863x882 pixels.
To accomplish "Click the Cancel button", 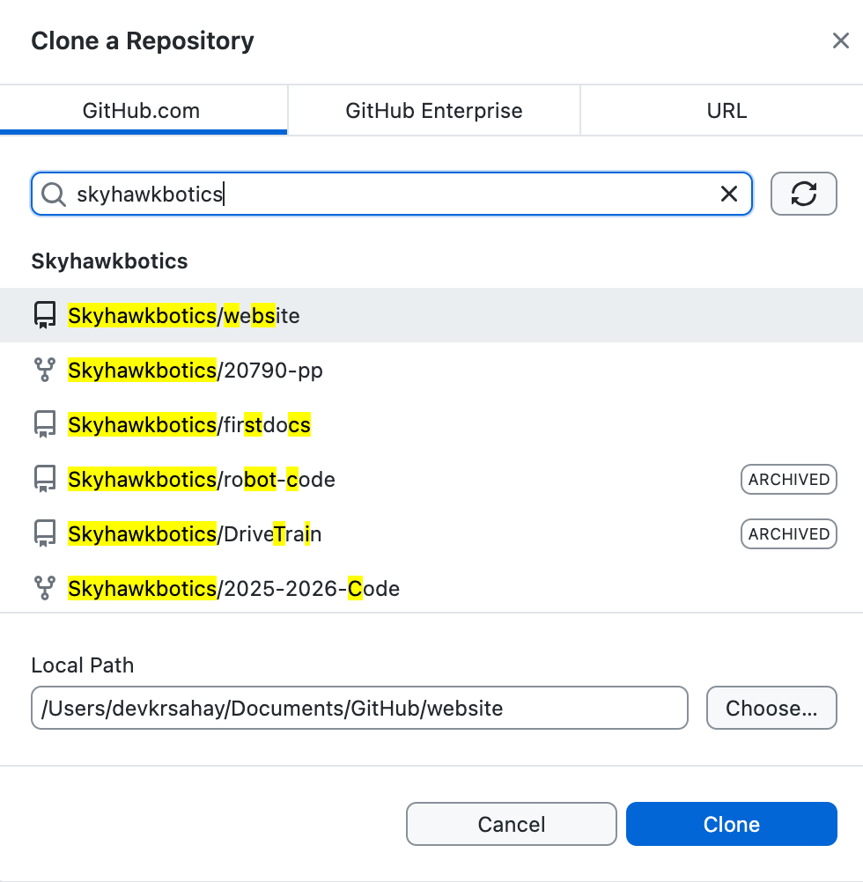I will pyautogui.click(x=511, y=824).
